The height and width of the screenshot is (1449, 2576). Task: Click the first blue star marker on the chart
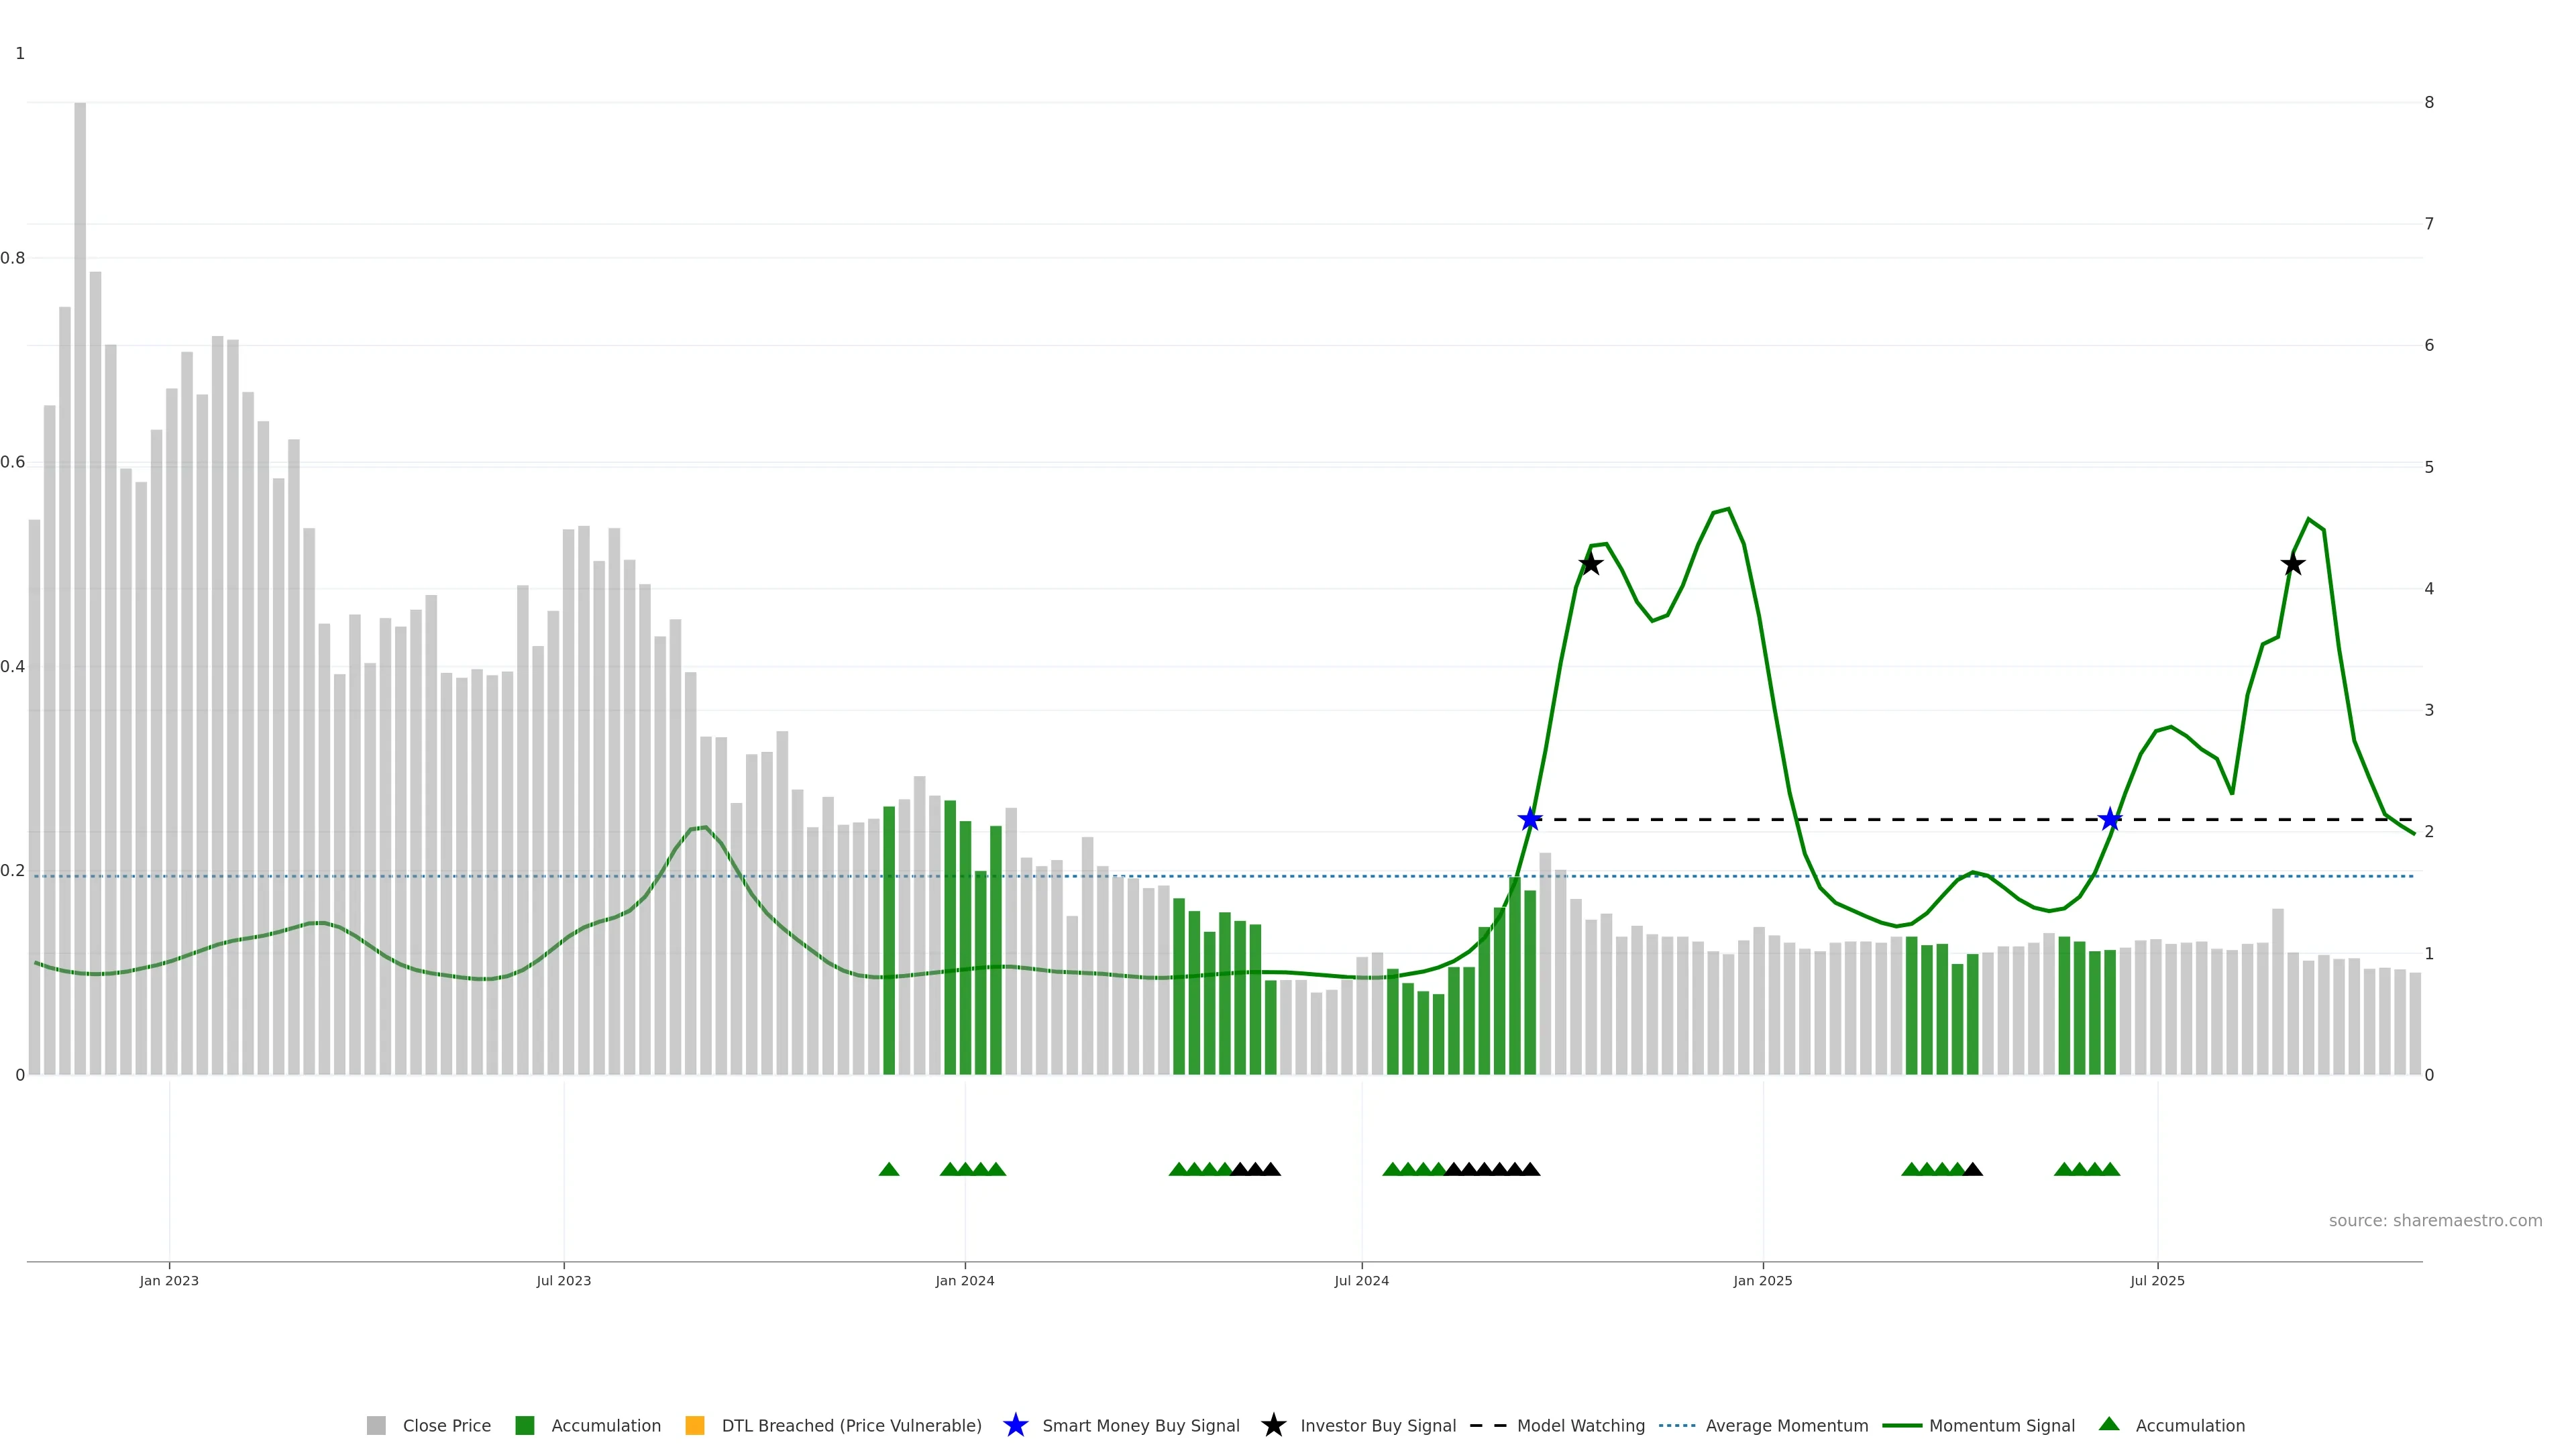[1530, 820]
